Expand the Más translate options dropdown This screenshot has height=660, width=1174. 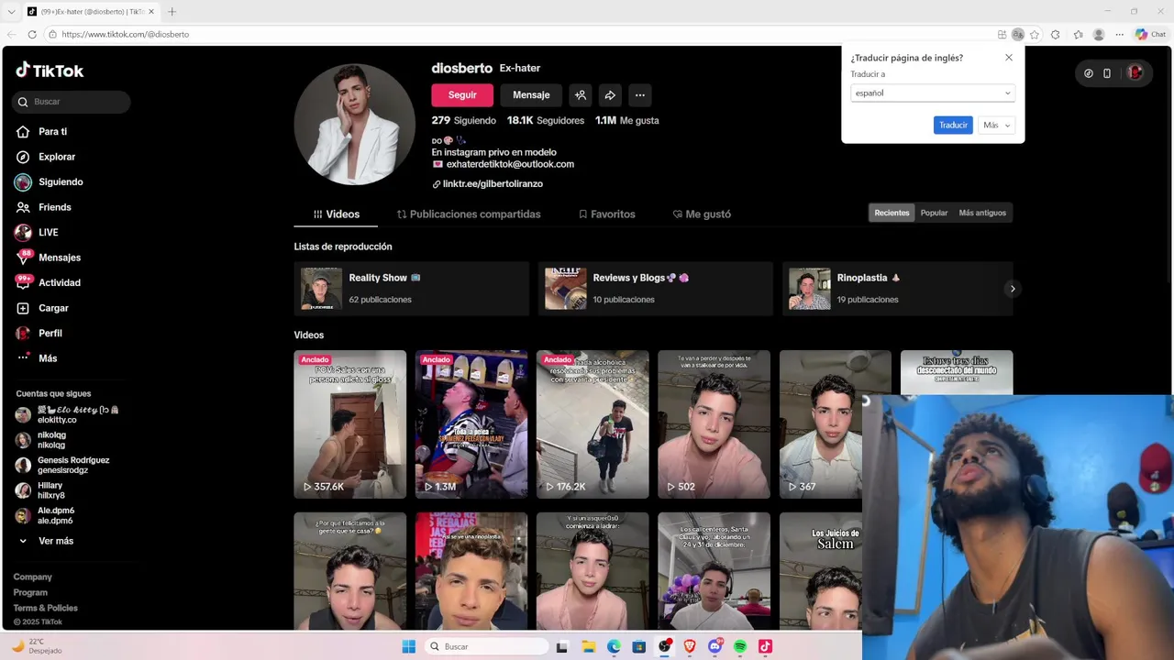click(x=997, y=125)
